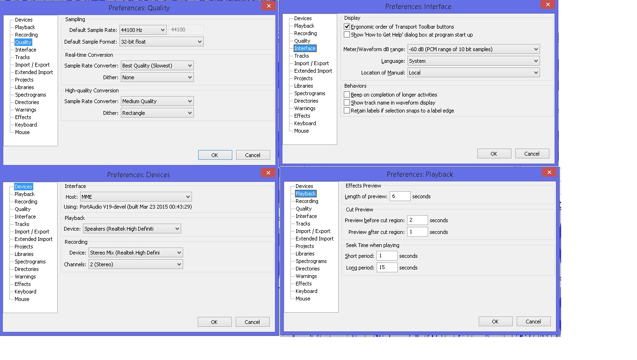This screenshot has width=637, height=360.
Task: Open the Default Sample Rate dropdown
Action: click(143, 30)
